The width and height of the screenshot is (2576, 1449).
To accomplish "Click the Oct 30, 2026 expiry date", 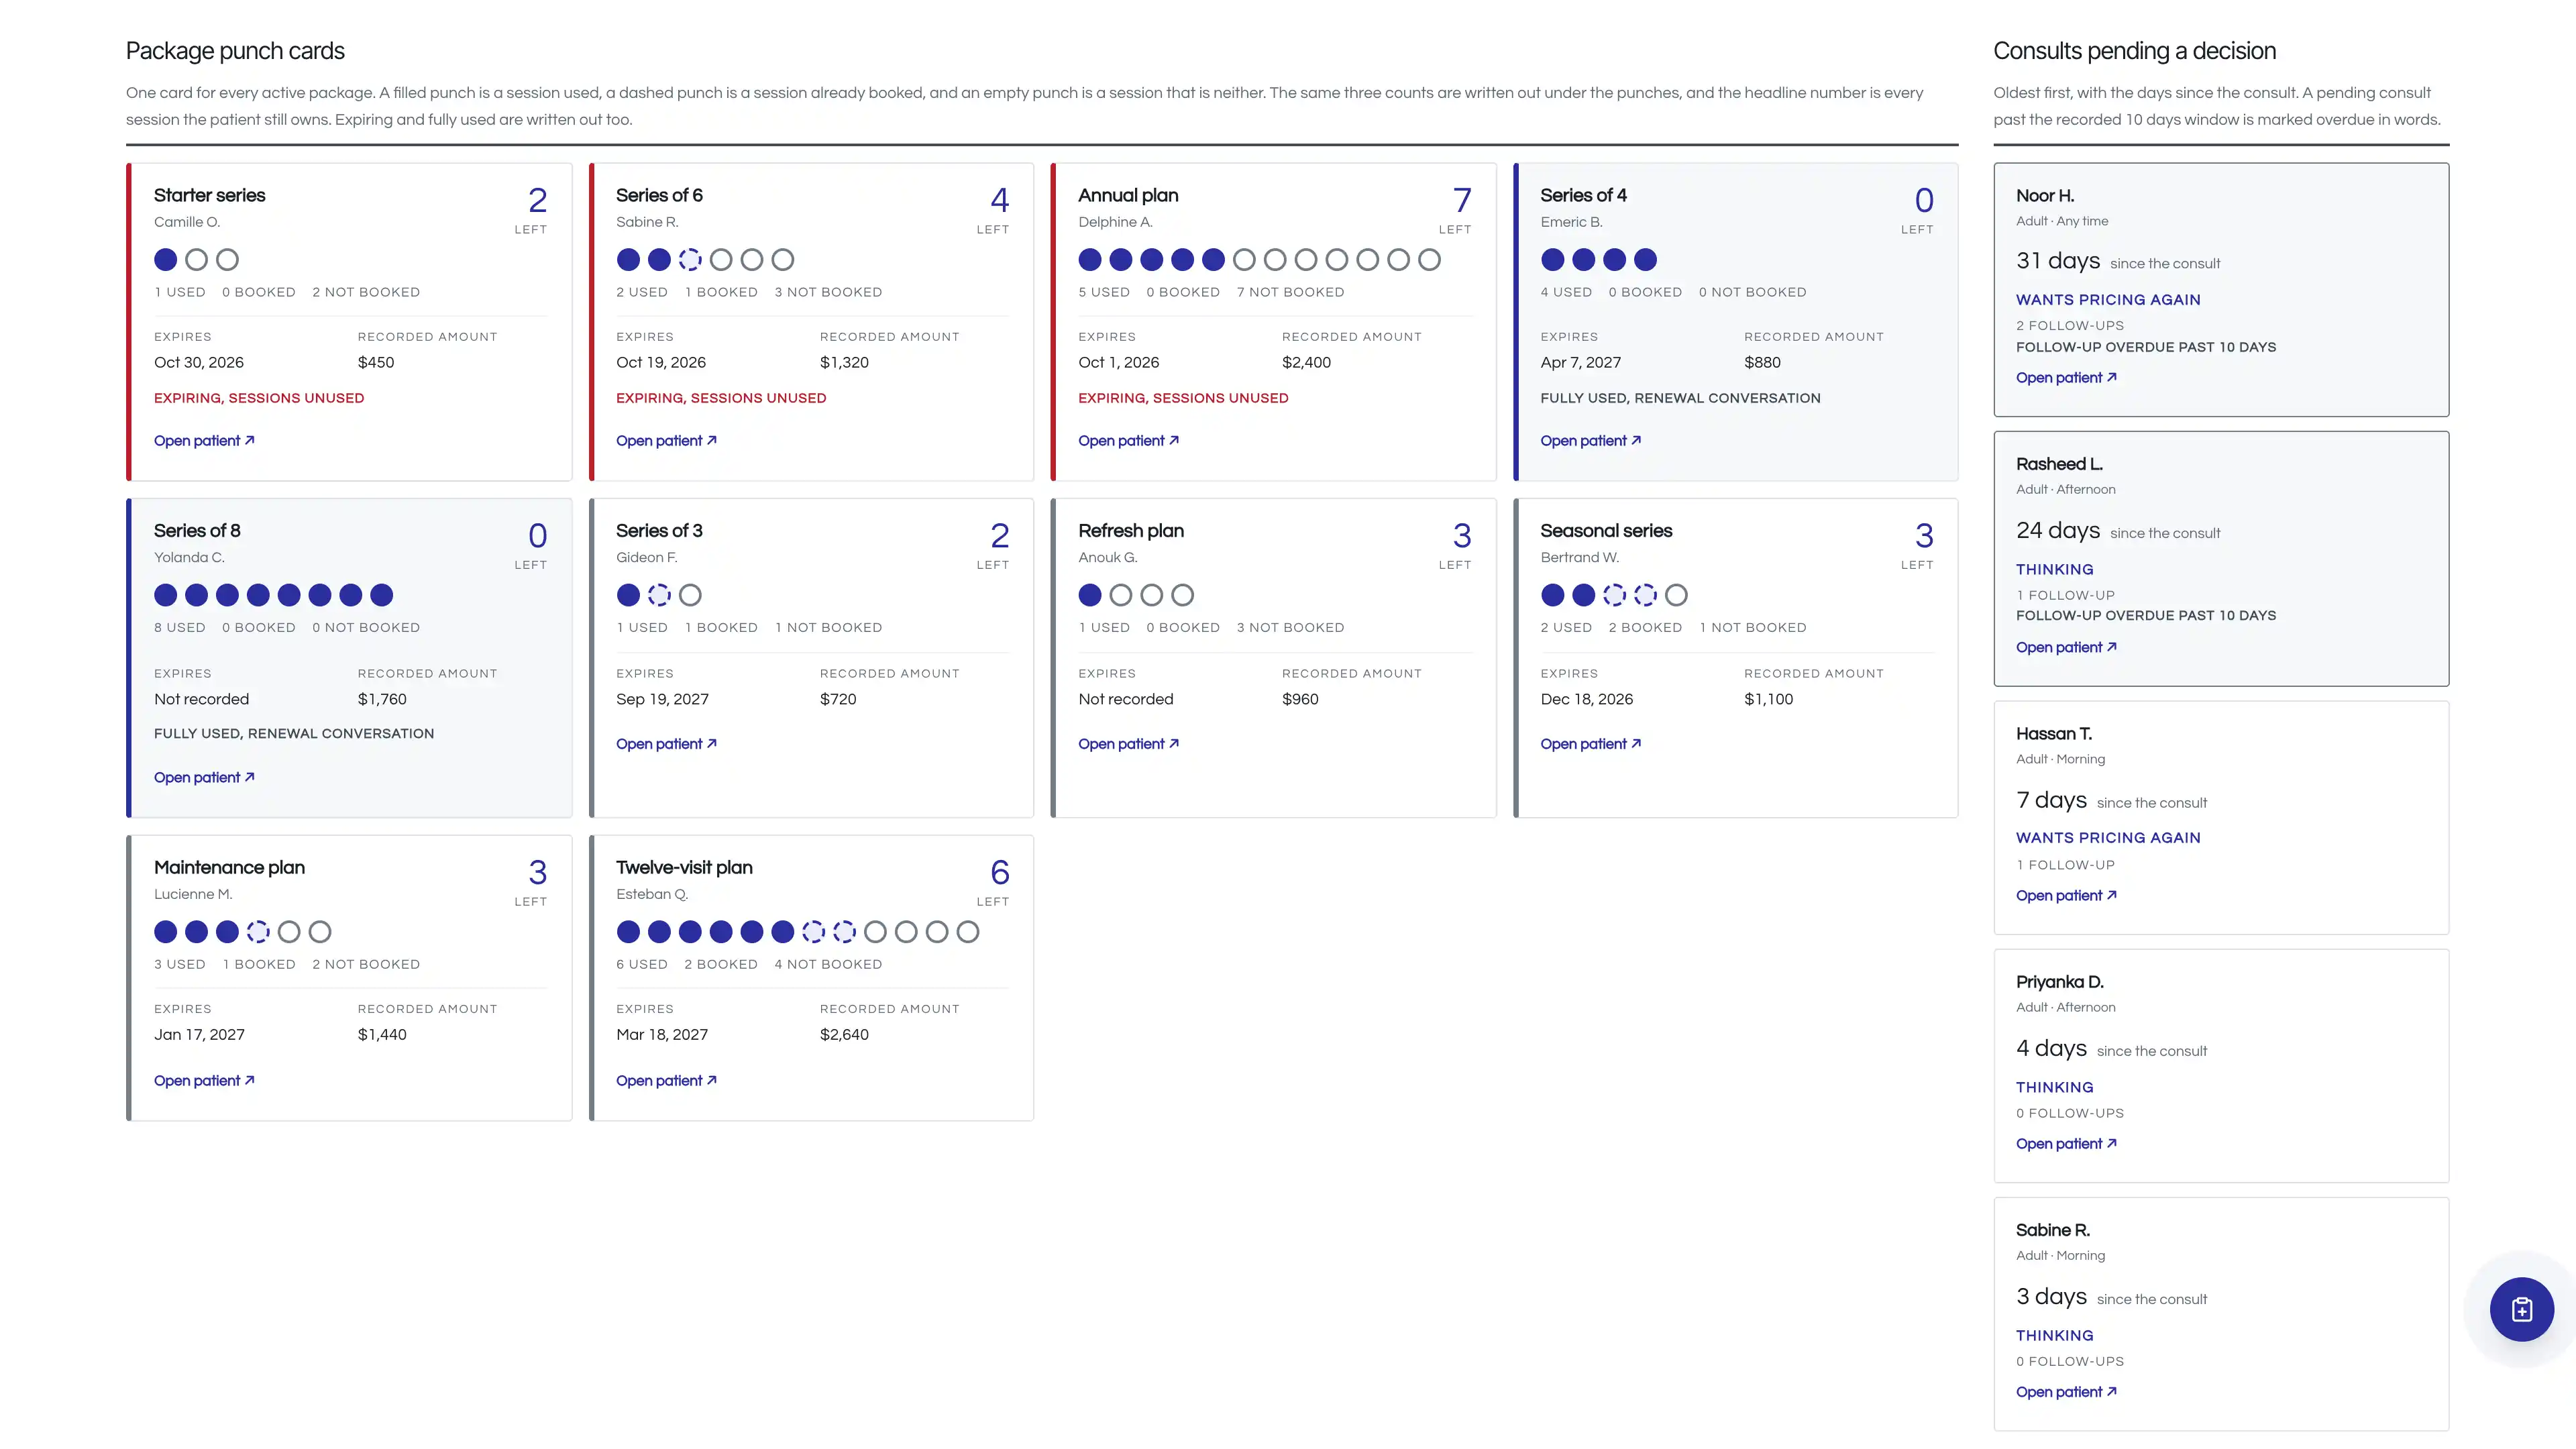I will (199, 362).
